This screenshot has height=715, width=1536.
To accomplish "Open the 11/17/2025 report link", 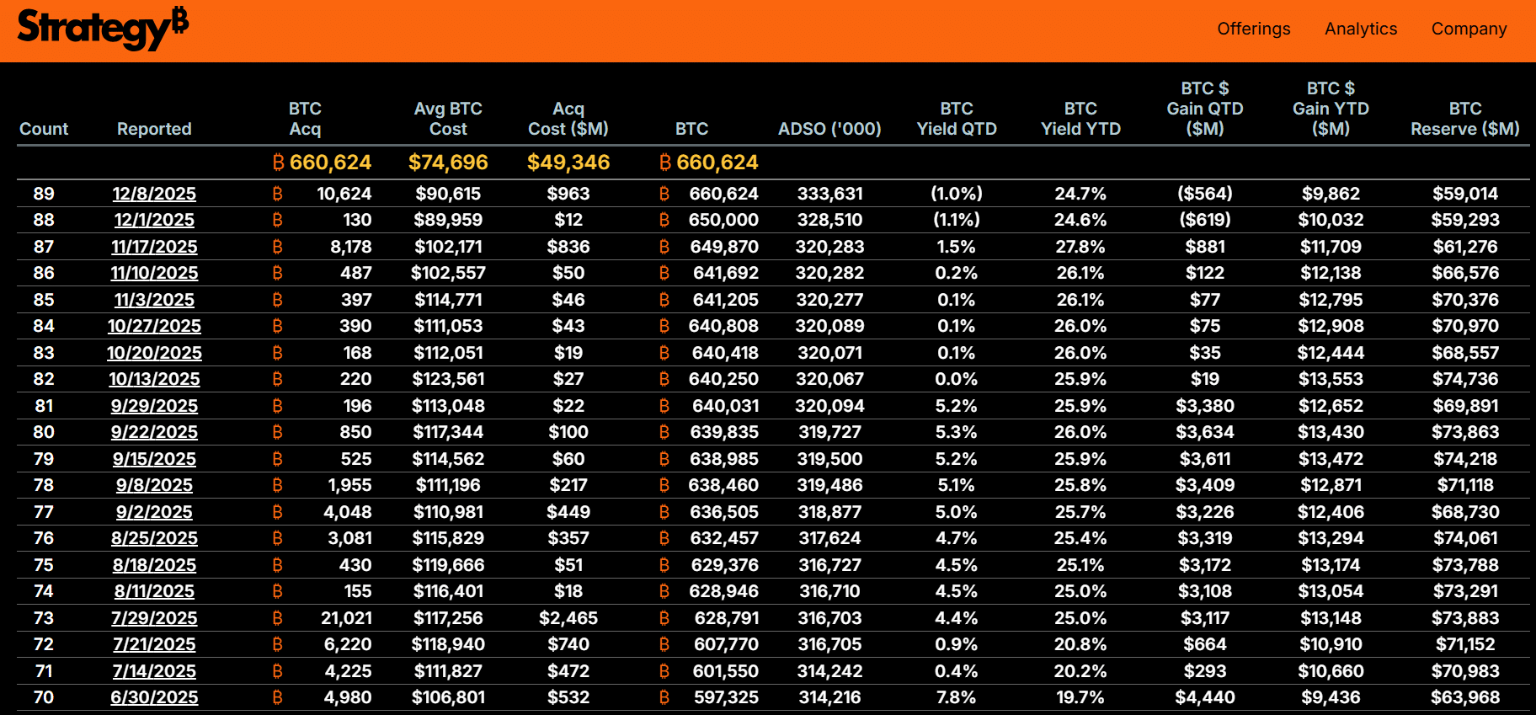I will (154, 247).
